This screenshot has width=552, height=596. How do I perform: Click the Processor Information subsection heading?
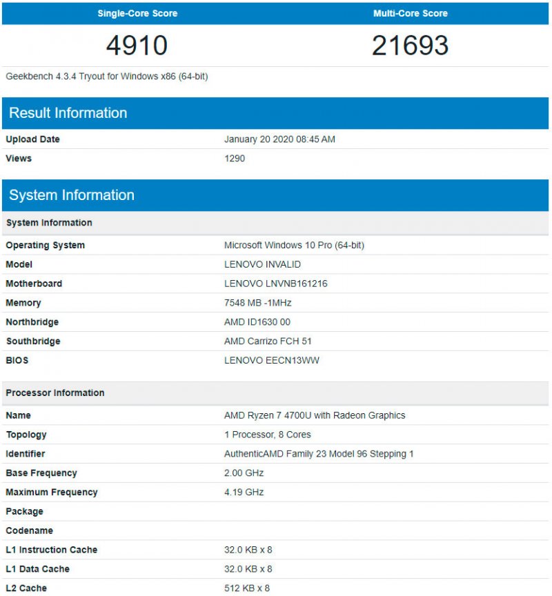point(55,393)
